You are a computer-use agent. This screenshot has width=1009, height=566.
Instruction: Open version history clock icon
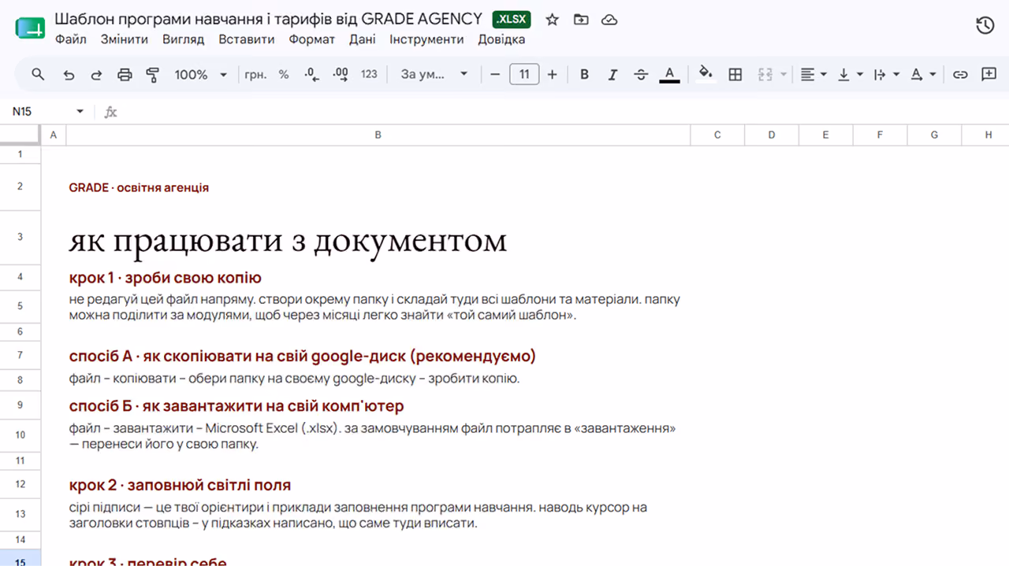click(985, 26)
